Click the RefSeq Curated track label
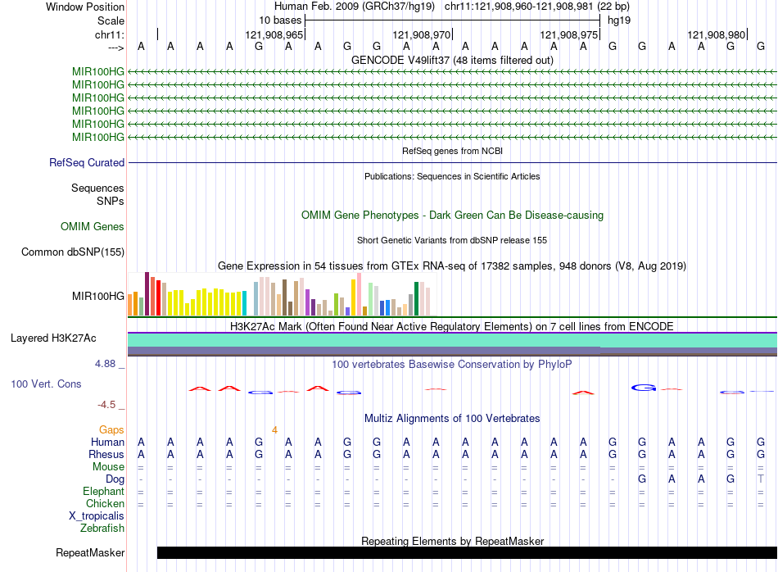Viewport: 778px width, 572px height. click(87, 162)
